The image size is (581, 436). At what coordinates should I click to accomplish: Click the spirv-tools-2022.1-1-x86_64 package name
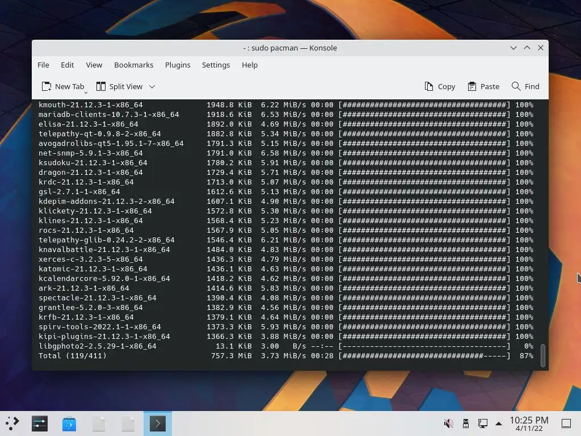coord(100,326)
